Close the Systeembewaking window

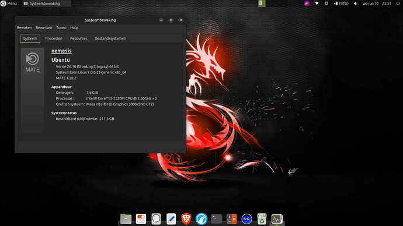pyautogui.click(x=180, y=20)
